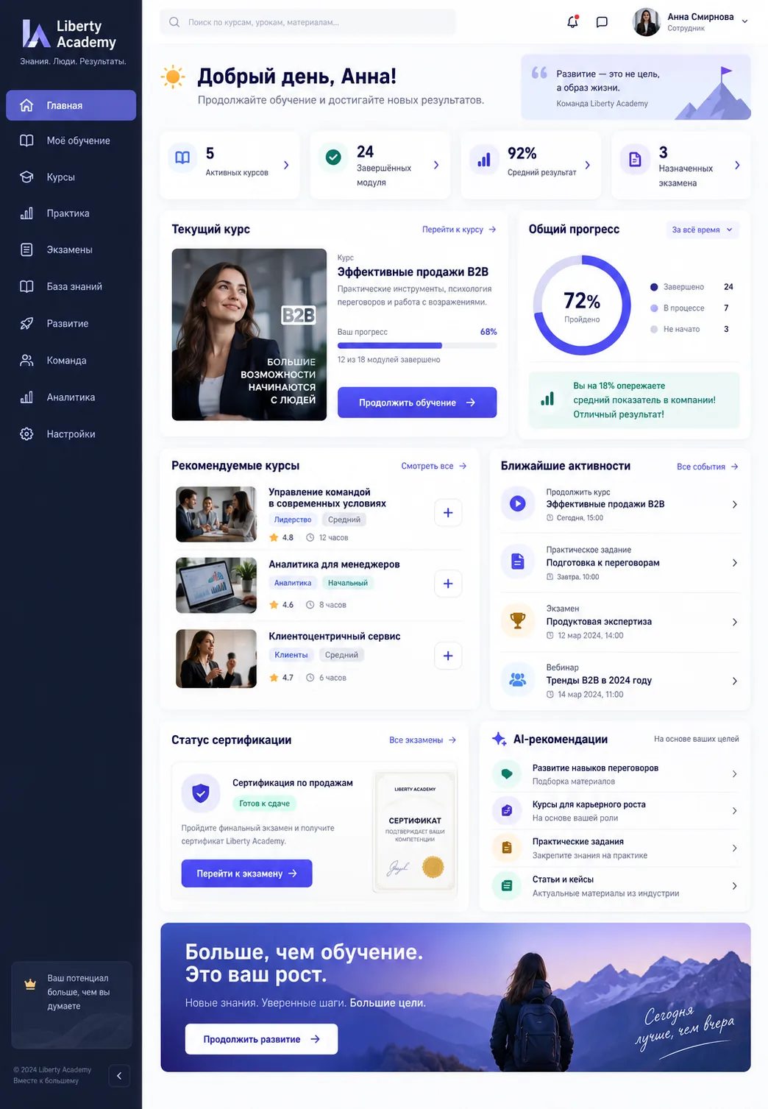The height and width of the screenshot is (1109, 768).
Task: Open the За всё время period dropdown
Action: tap(703, 230)
